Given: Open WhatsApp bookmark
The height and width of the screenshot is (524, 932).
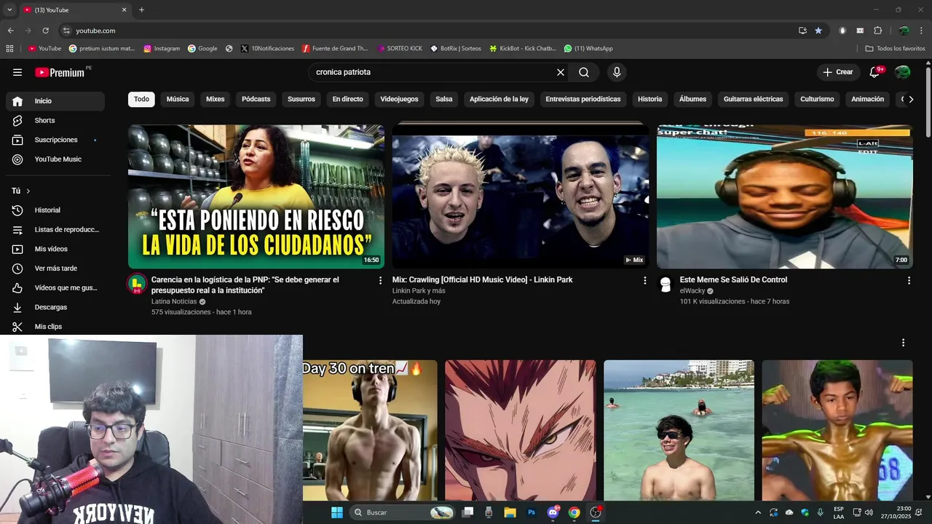Looking at the screenshot, I should [x=588, y=49].
